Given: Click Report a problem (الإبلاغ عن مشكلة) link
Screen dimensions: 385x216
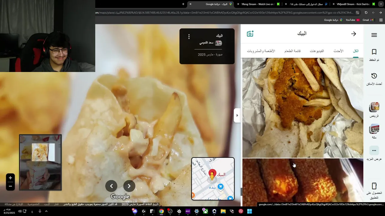Looking at the screenshot, I should point(14,204).
